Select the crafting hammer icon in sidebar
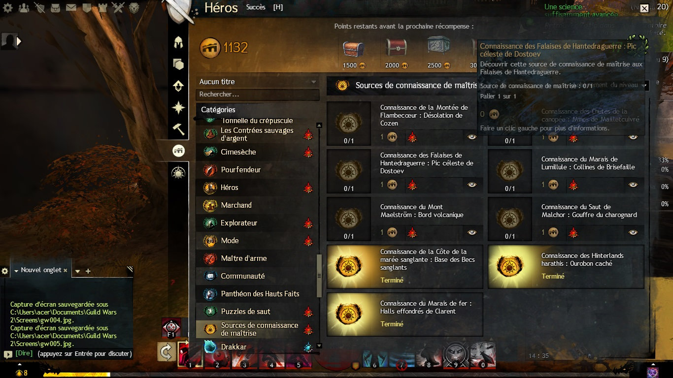Screen dimensions: 673x378 pyautogui.click(x=178, y=129)
